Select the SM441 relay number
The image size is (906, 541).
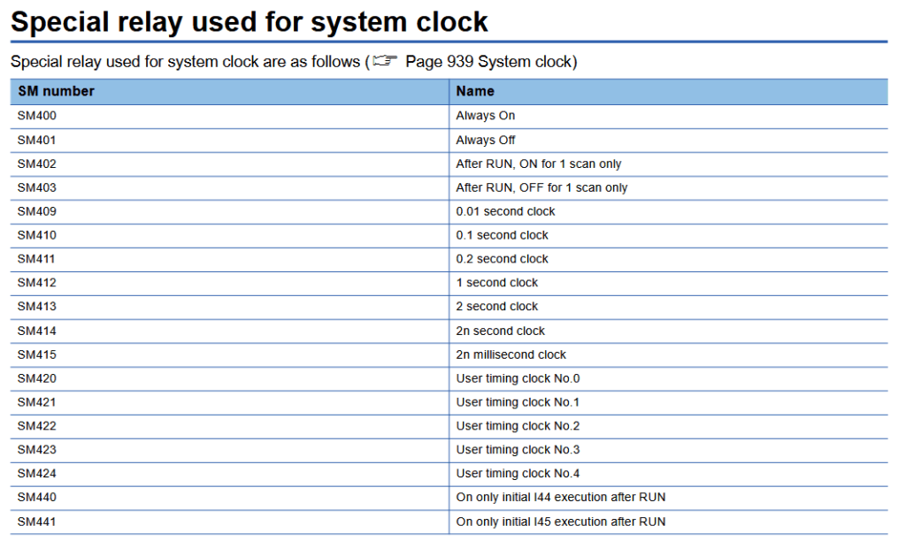37,522
